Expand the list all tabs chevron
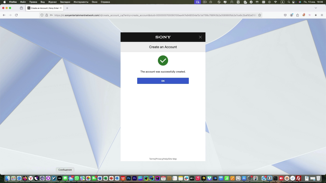The image size is (326, 183). pyautogui.click(x=316, y=8)
